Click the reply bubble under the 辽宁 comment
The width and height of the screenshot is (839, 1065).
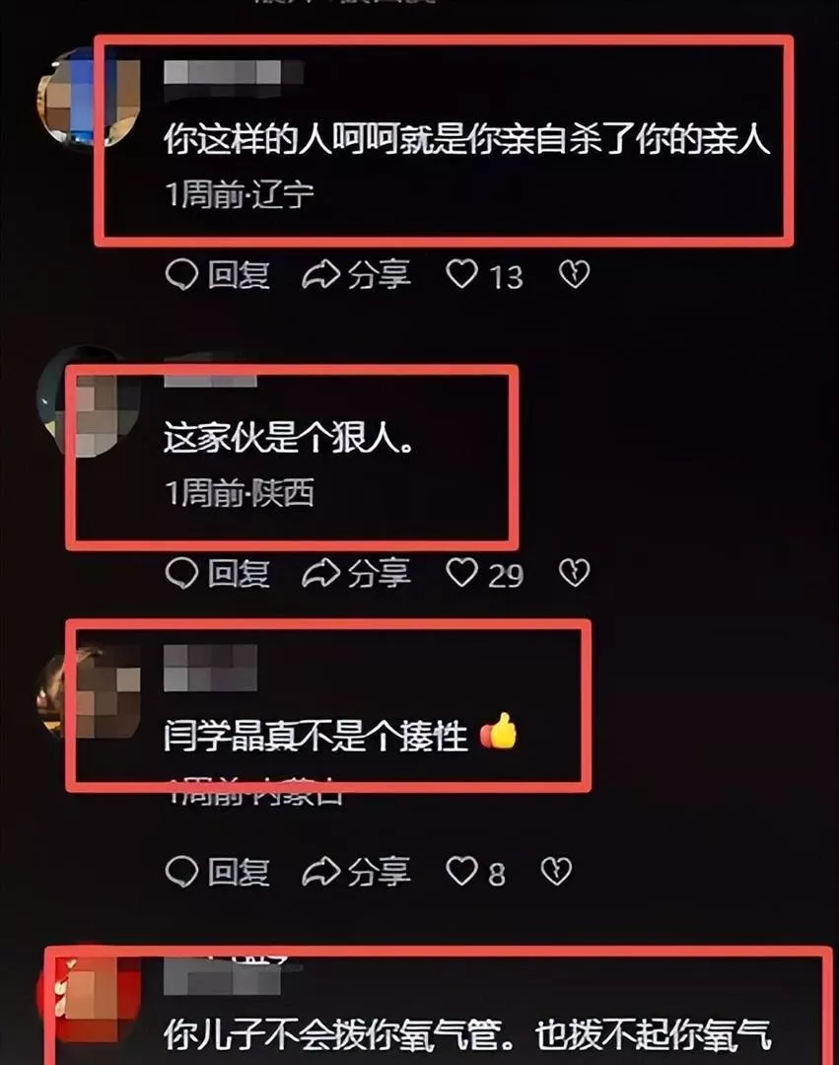pos(182,275)
